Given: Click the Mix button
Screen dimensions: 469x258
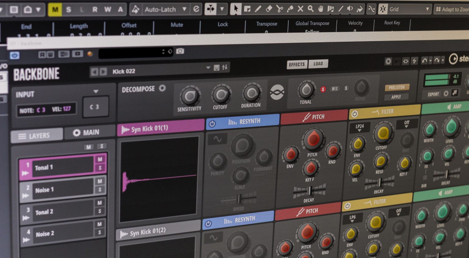Looking at the screenshot, I should pos(335,89).
